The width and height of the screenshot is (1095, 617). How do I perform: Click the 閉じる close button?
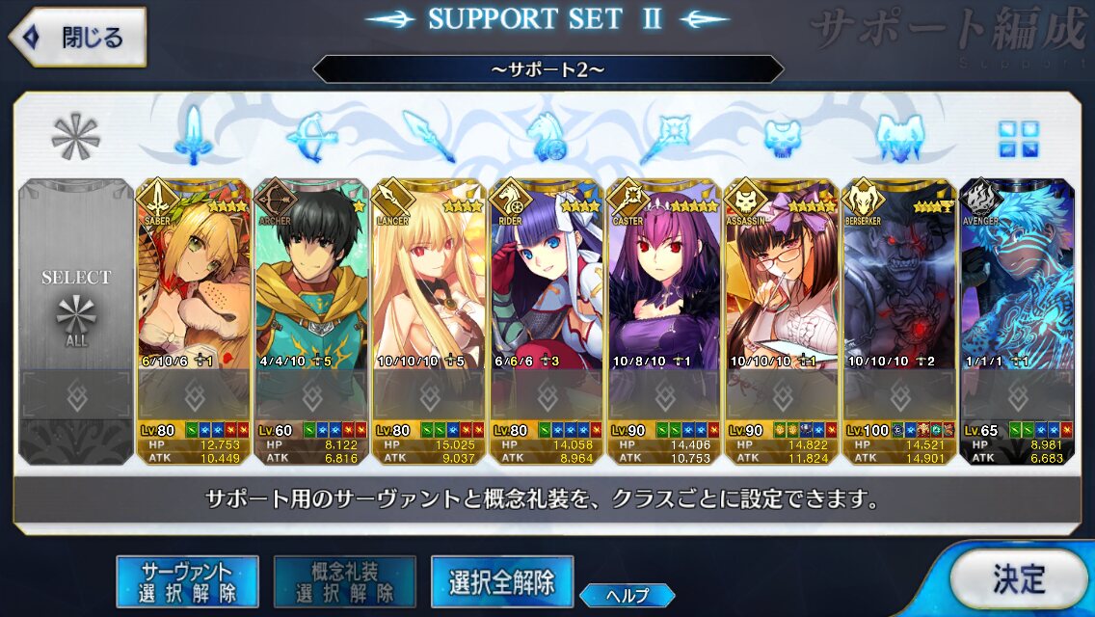[x=77, y=37]
